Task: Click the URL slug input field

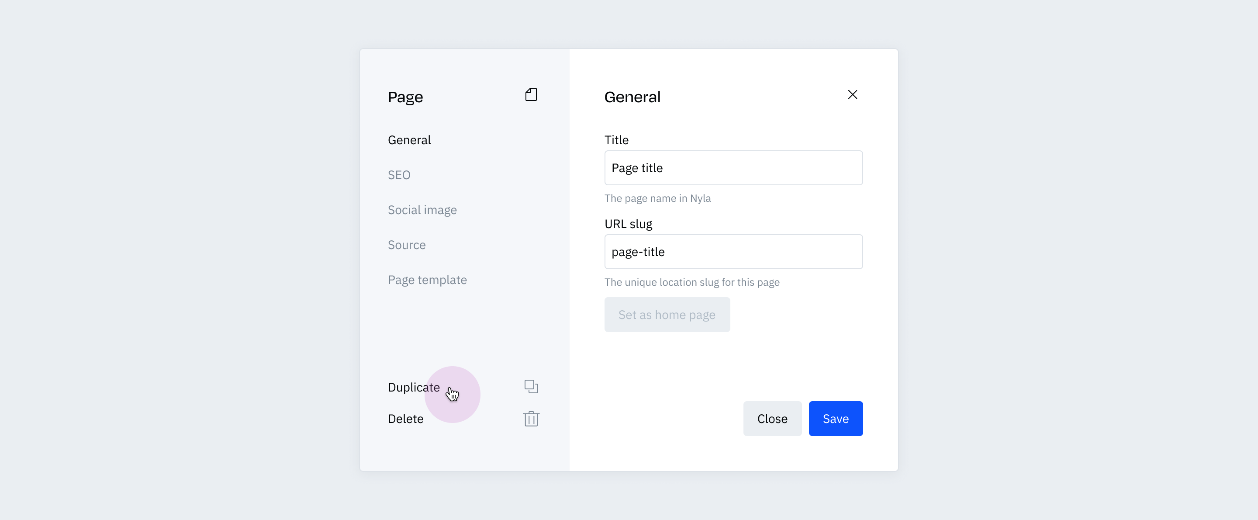Action: point(733,251)
